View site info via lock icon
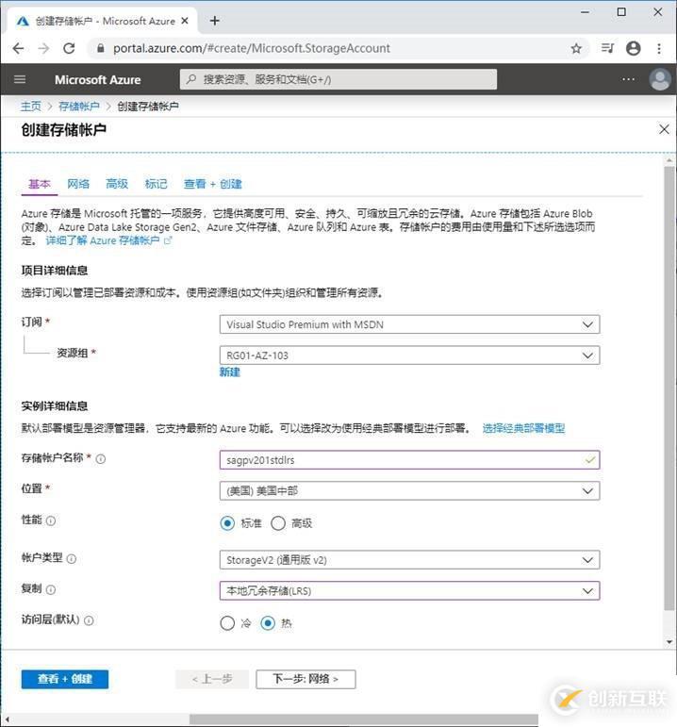The image size is (677, 727). (x=100, y=48)
